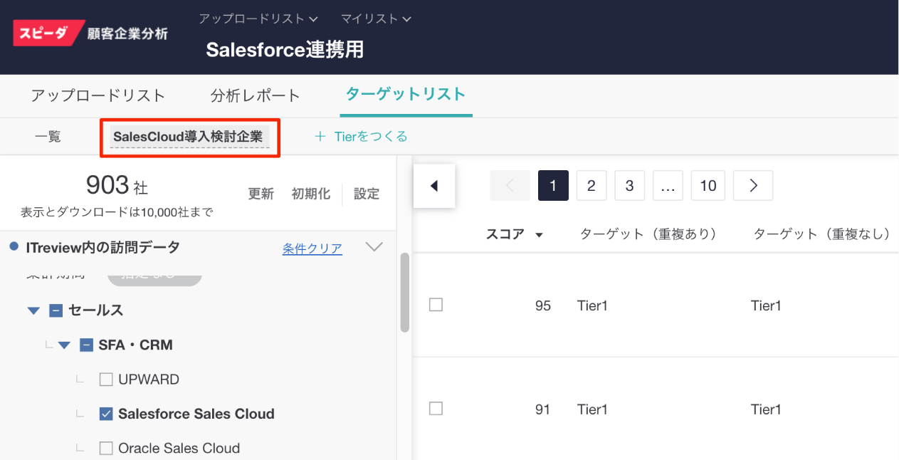The height and width of the screenshot is (460, 899).
Task: Collapse the SFA・CRM tree node
Action: 64,345
